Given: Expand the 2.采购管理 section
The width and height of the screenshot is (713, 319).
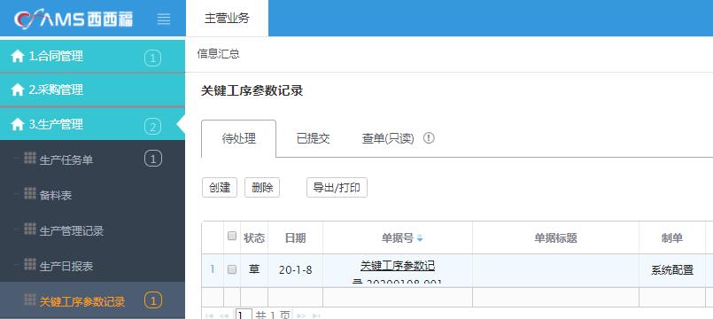Looking at the screenshot, I should [x=92, y=90].
